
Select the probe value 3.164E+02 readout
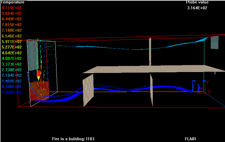click(197, 8)
